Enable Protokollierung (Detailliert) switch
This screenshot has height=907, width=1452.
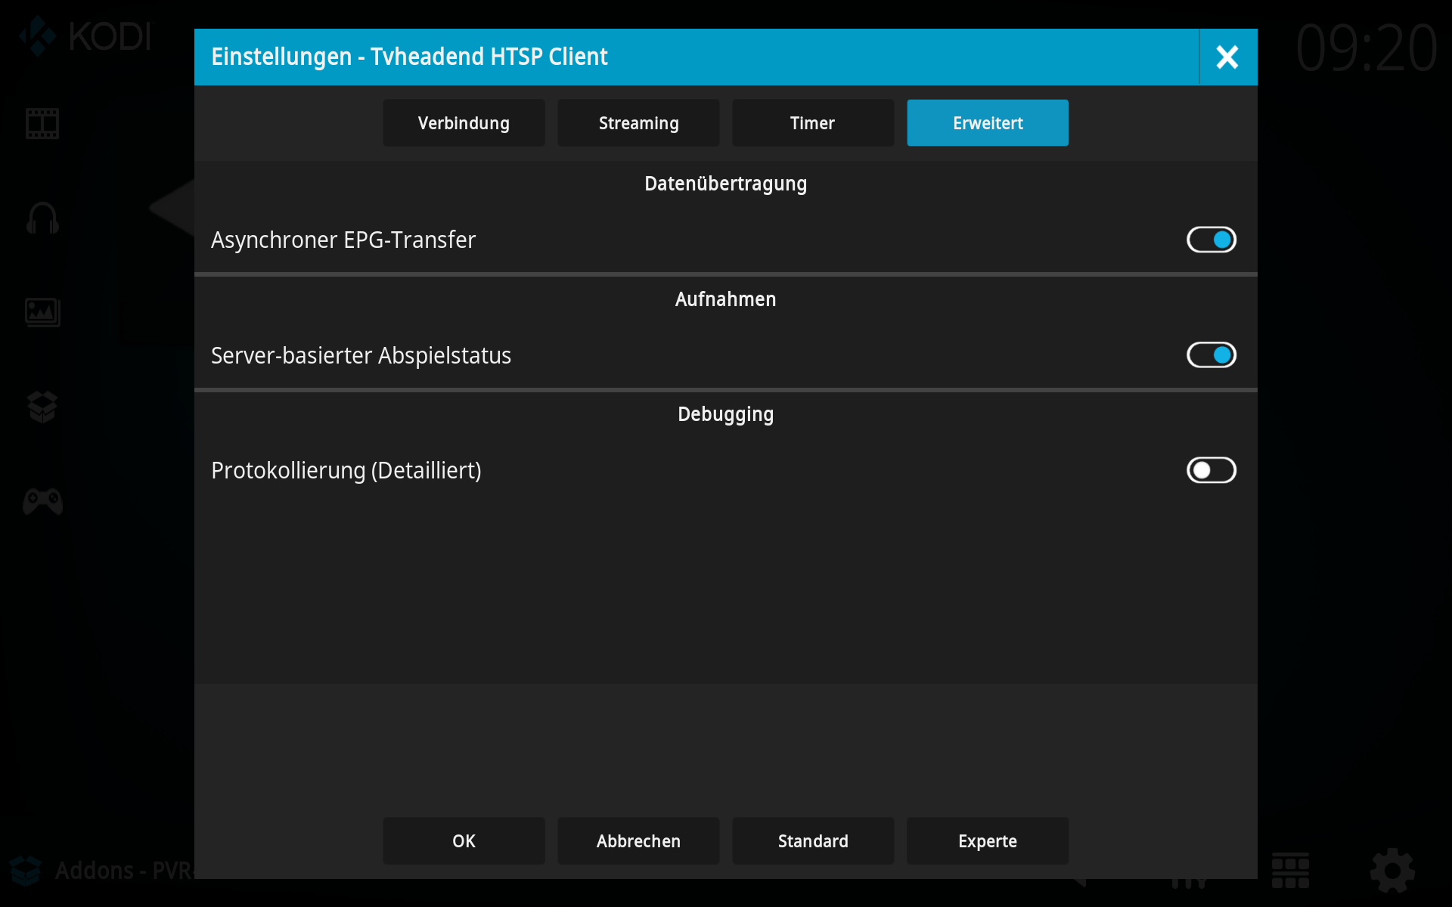[1211, 470]
